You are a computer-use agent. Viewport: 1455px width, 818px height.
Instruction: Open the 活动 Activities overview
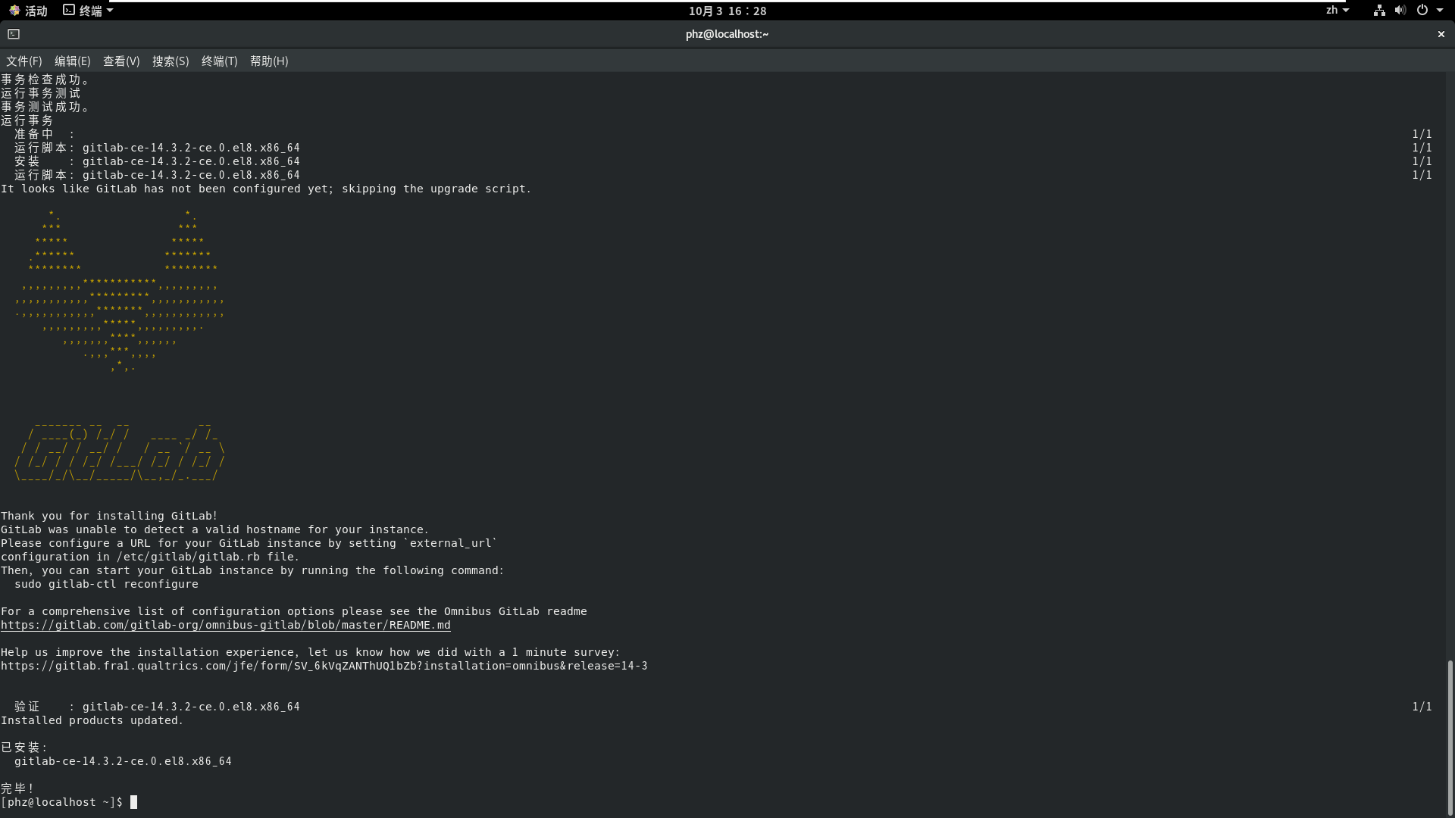(29, 11)
